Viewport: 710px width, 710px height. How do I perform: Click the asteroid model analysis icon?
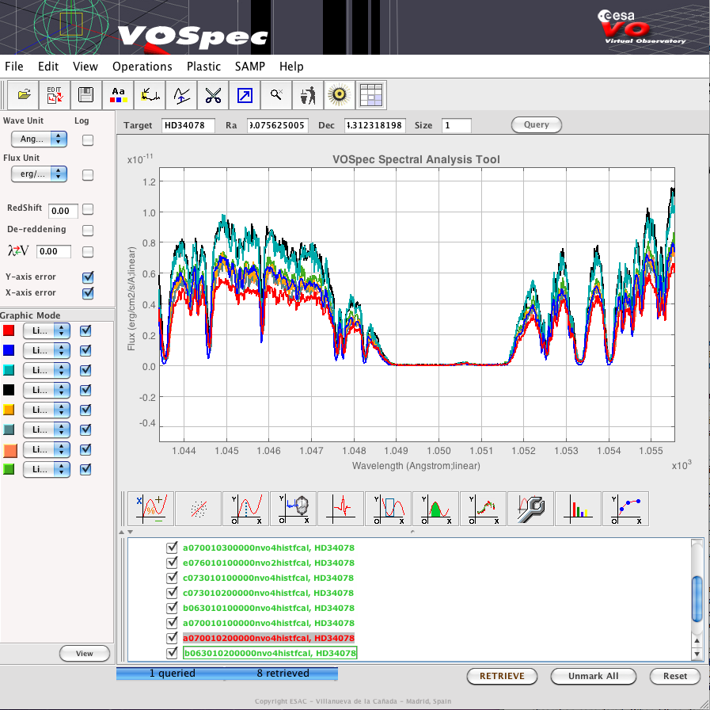tap(294, 509)
